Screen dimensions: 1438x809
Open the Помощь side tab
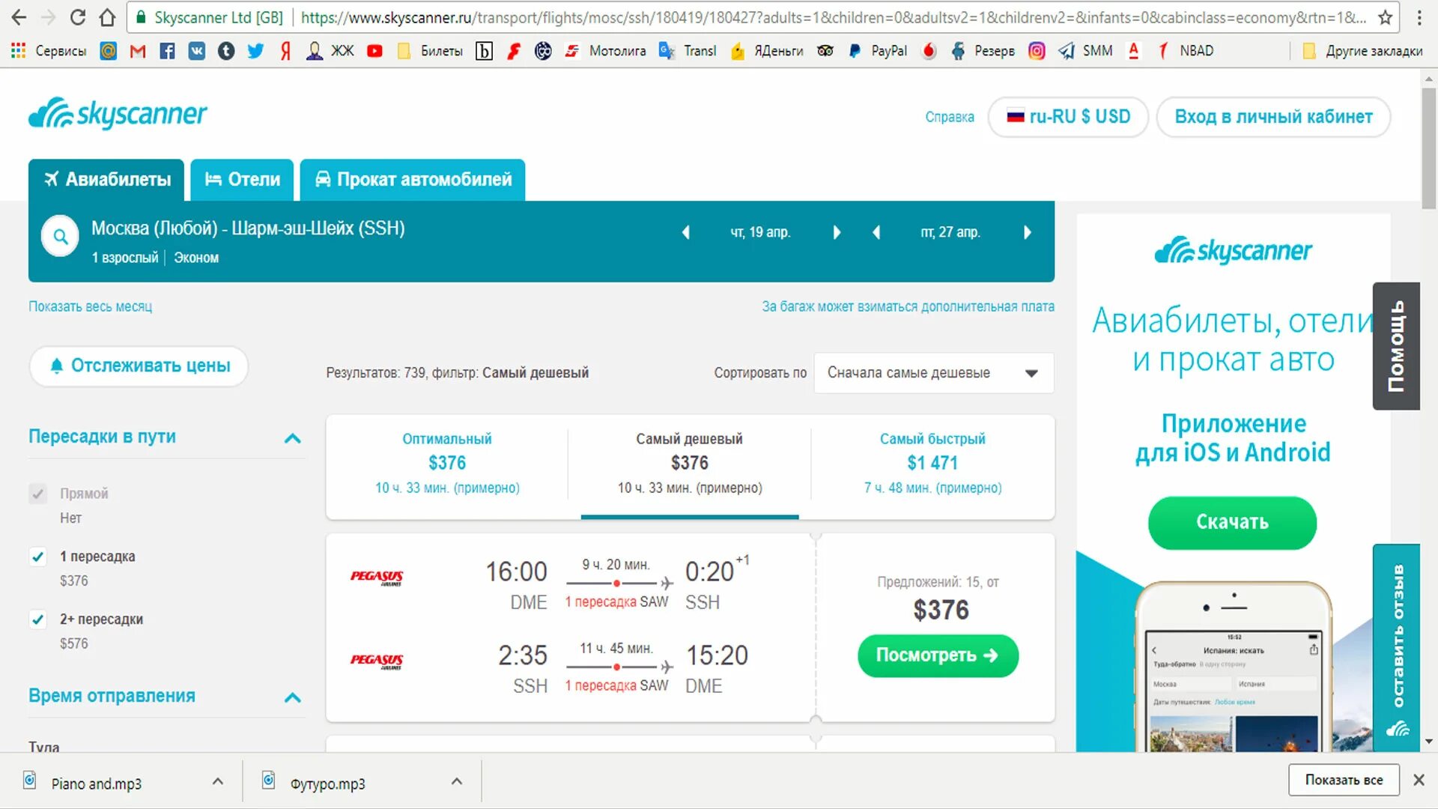click(1396, 346)
